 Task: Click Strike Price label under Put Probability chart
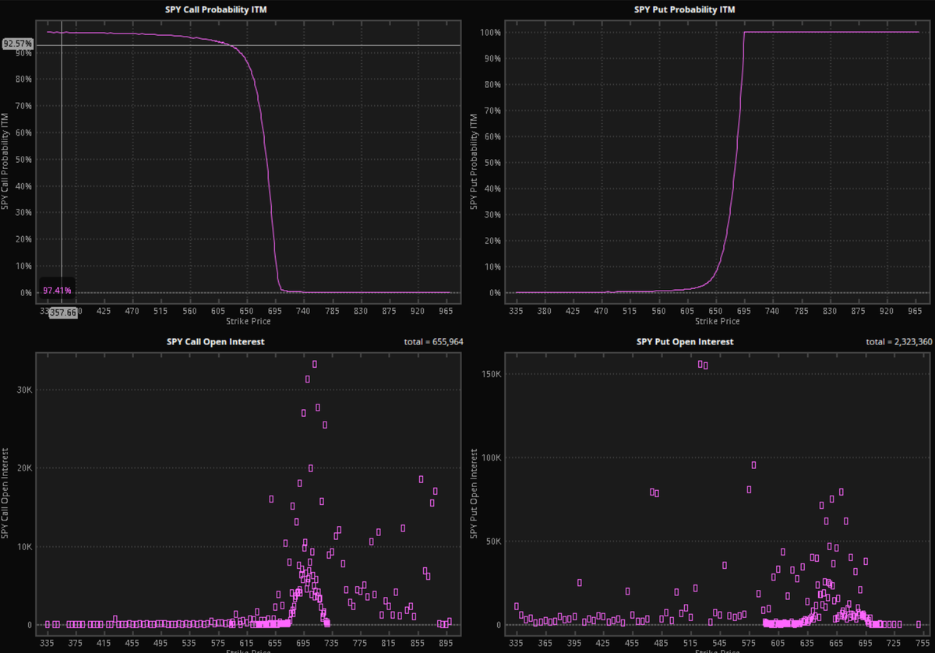(718, 320)
